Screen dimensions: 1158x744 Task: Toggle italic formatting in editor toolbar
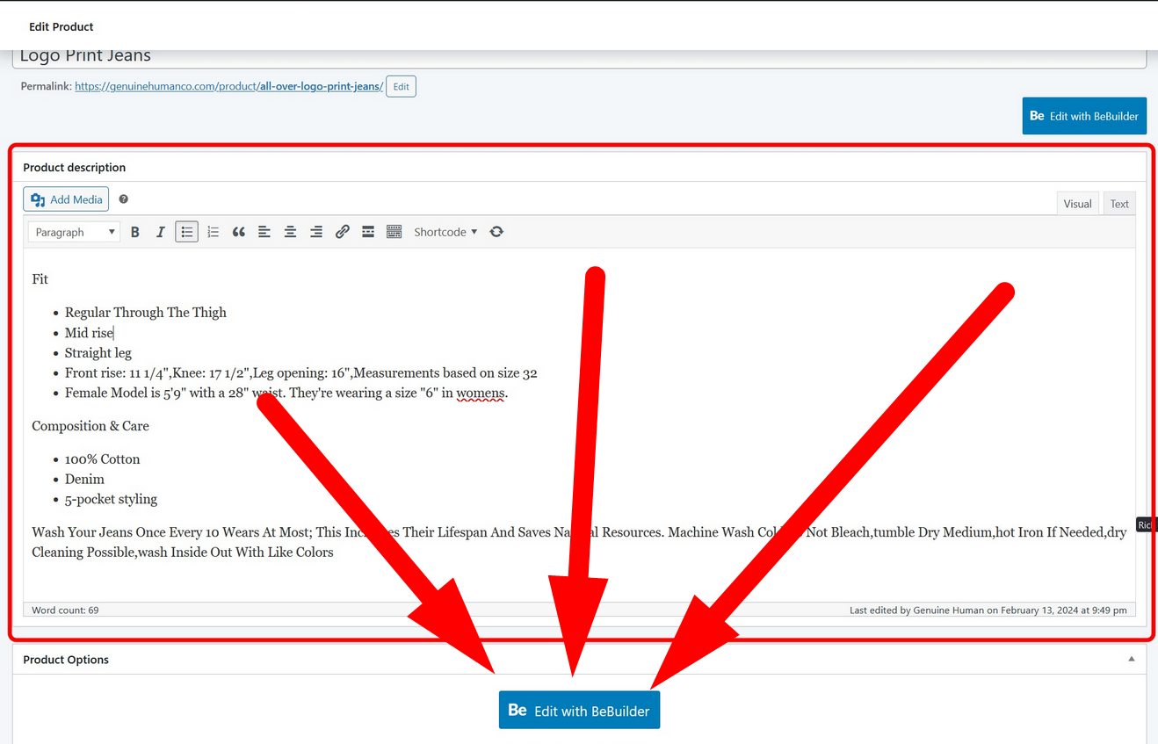pyautogui.click(x=161, y=232)
